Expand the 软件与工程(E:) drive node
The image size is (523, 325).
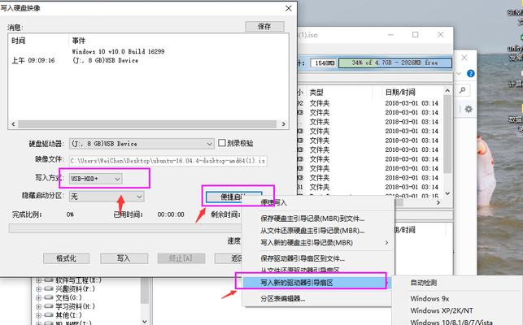point(38,280)
